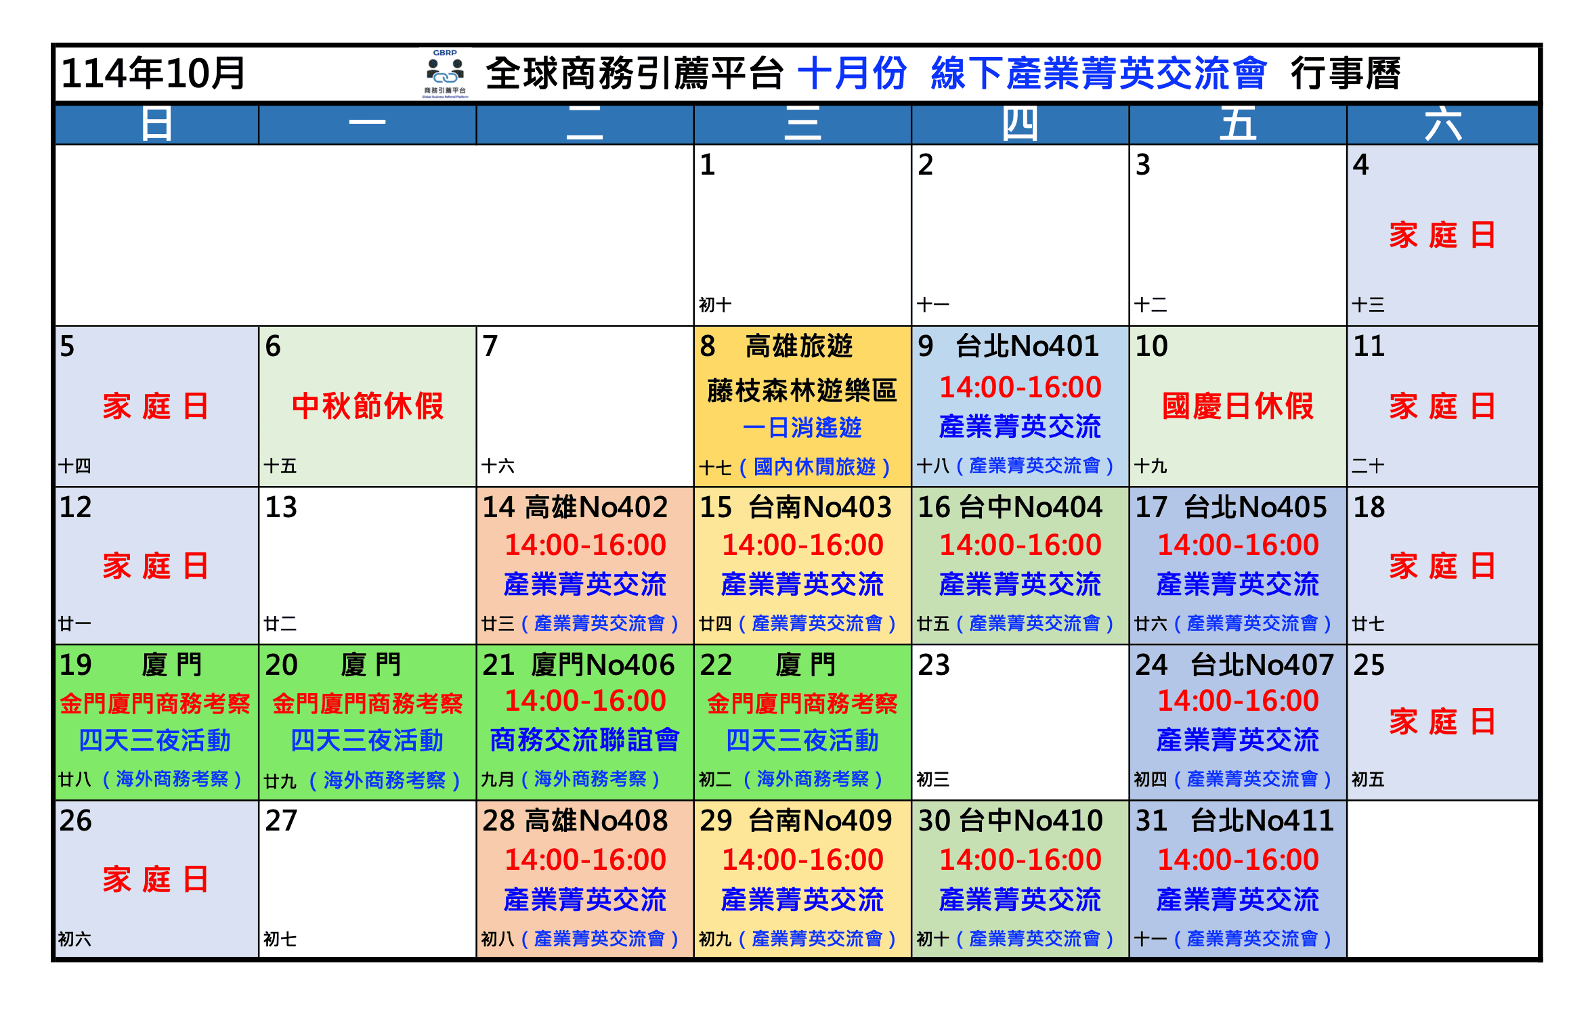Open the Taichung No404 event on the 16th
The width and height of the screenshot is (1590, 1014).
click(1020, 564)
